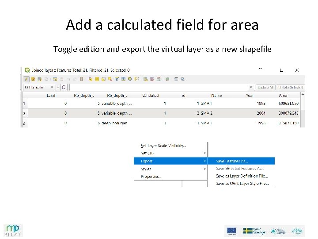
Task: Click the Delete selected features trash icon
Action: coord(62,79)
